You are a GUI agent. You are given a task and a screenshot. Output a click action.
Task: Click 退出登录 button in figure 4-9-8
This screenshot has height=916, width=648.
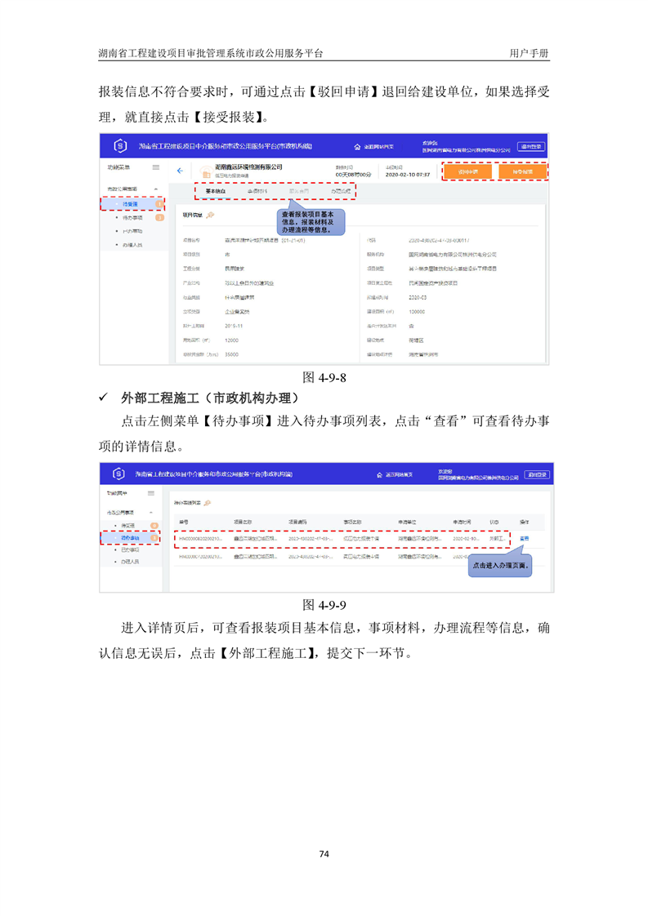point(530,147)
